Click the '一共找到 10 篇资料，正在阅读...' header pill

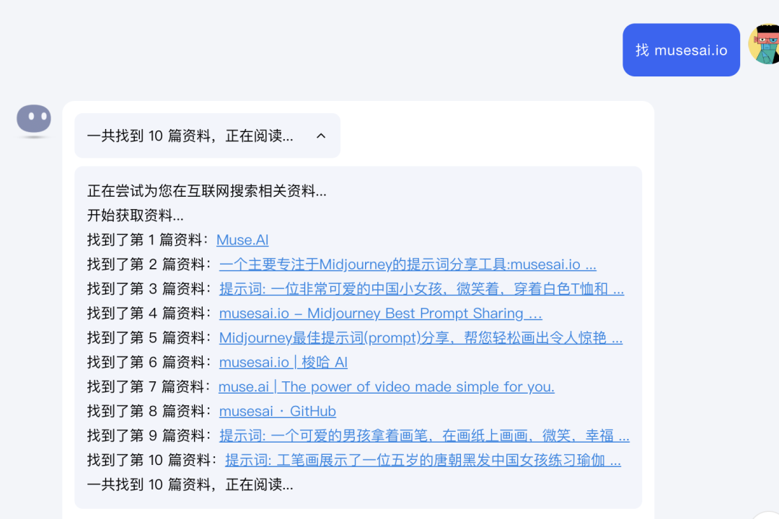tap(207, 136)
